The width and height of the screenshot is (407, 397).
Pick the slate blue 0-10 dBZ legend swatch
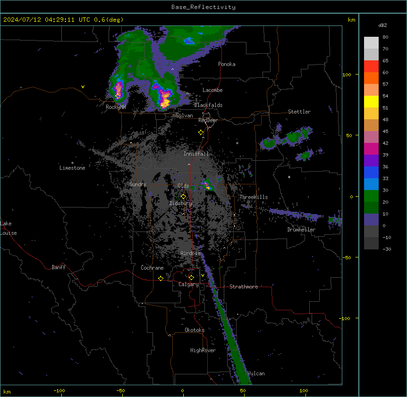point(371,220)
